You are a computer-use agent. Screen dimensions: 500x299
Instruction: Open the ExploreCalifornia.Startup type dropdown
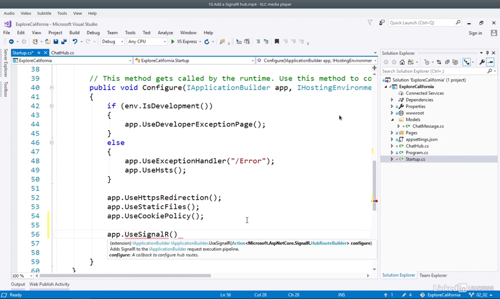tap(194, 60)
